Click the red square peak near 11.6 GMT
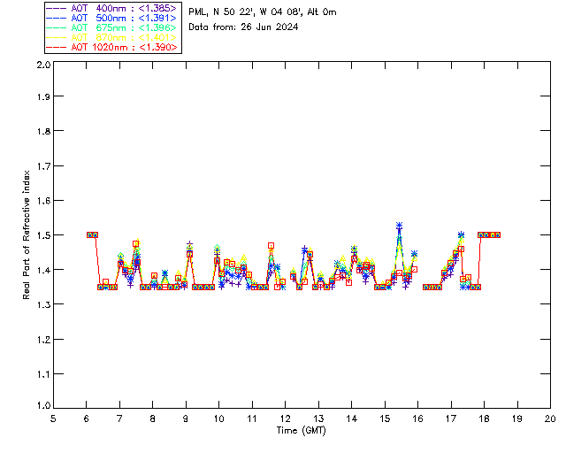The width and height of the screenshot is (566, 453). tap(272, 246)
